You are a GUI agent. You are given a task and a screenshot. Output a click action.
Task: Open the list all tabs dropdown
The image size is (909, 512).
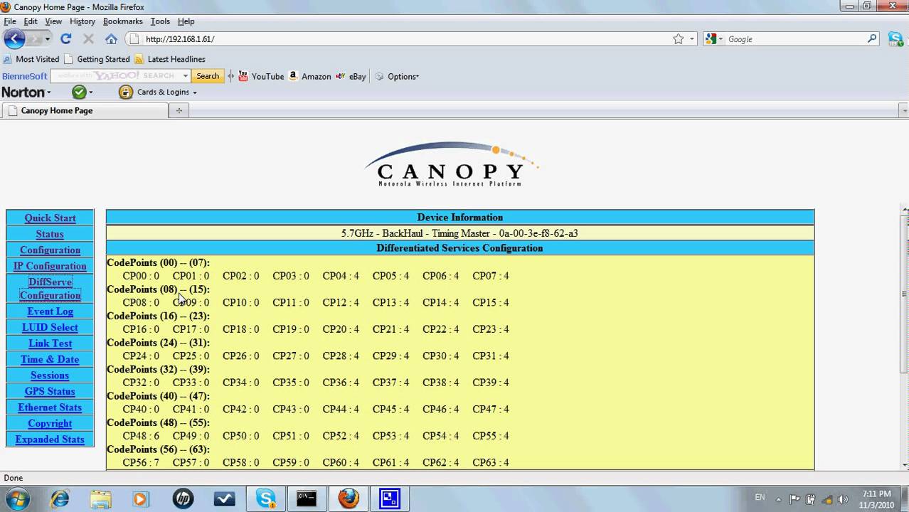tap(904, 110)
